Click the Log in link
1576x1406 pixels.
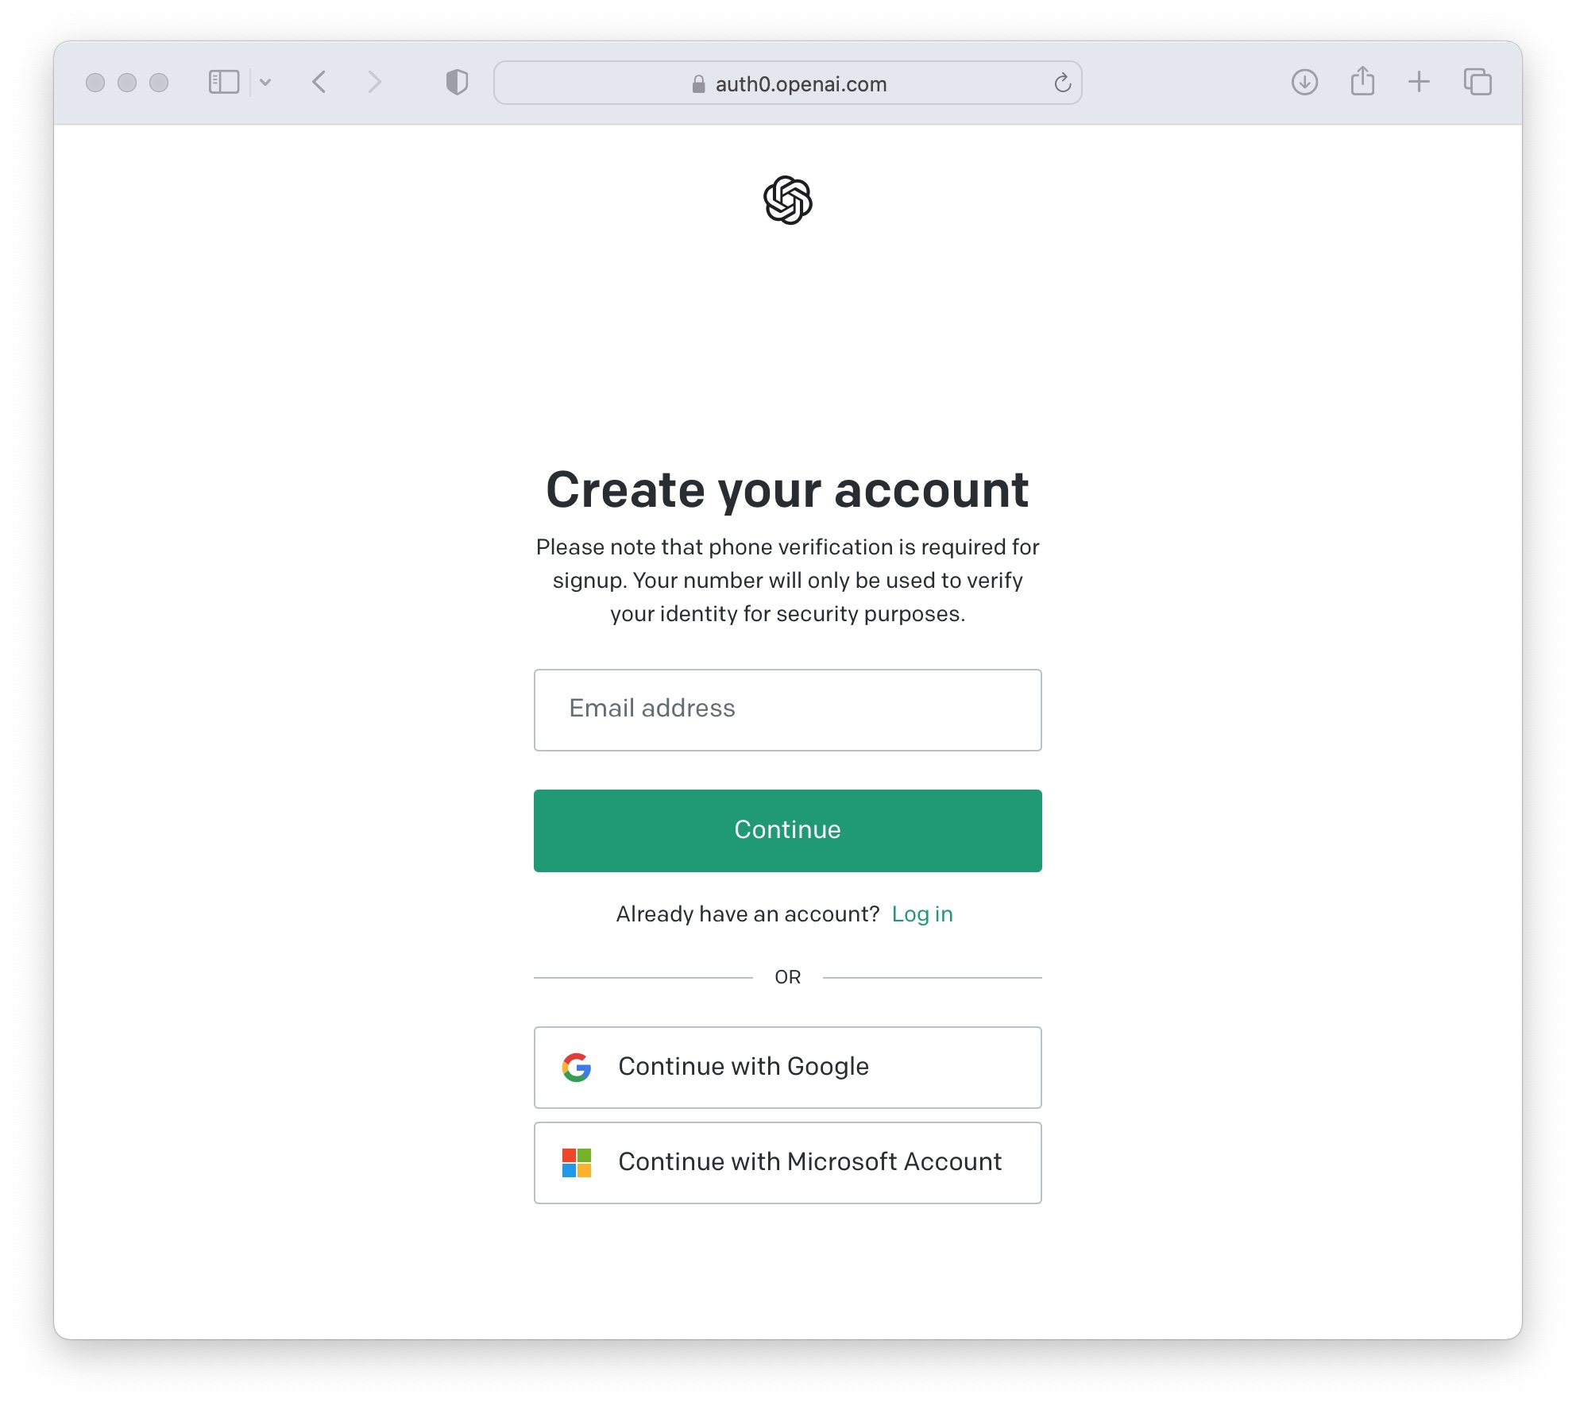coord(923,914)
